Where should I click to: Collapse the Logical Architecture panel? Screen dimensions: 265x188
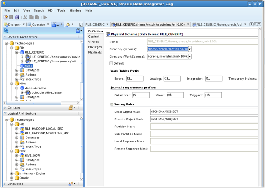tap(5, 113)
